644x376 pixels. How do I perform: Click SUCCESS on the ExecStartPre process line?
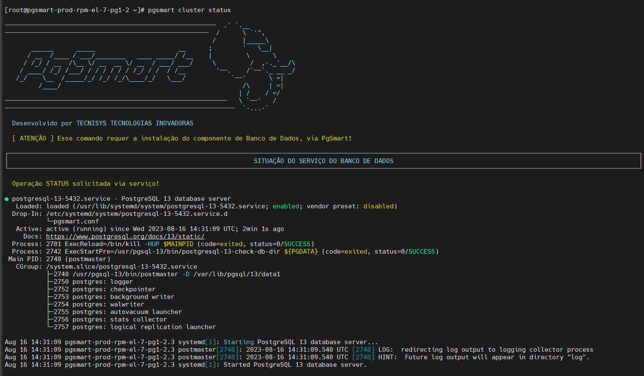point(422,252)
